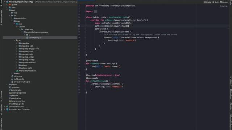
Task: Select the gradlew file label
Action: pos(14,96)
